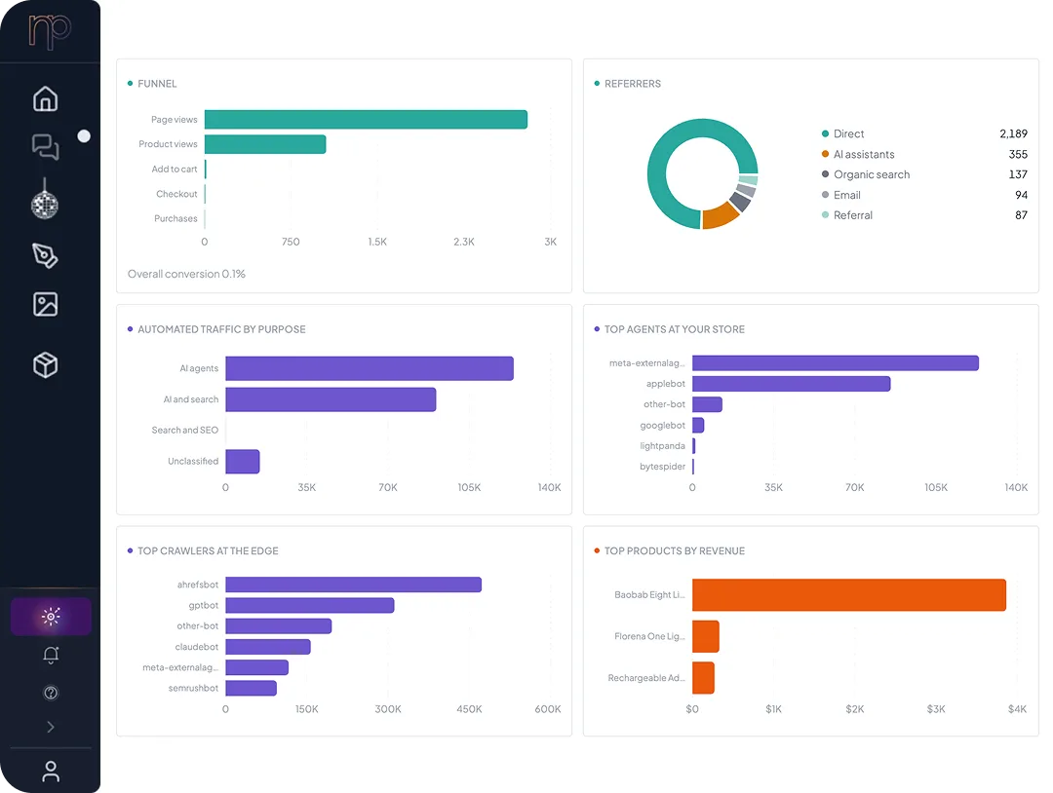
Task: Click TOP CRAWLERS AT THE EDGE title
Action: point(209,550)
